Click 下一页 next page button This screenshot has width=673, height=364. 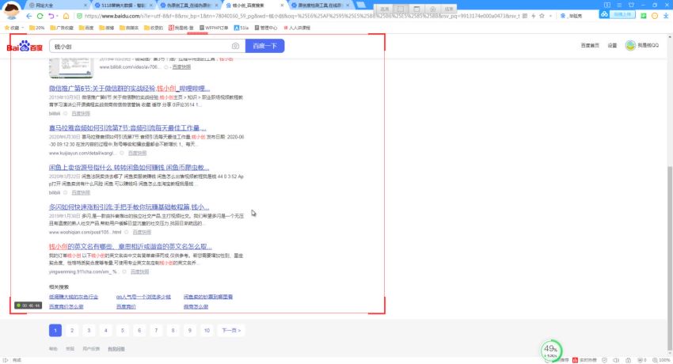click(x=231, y=331)
